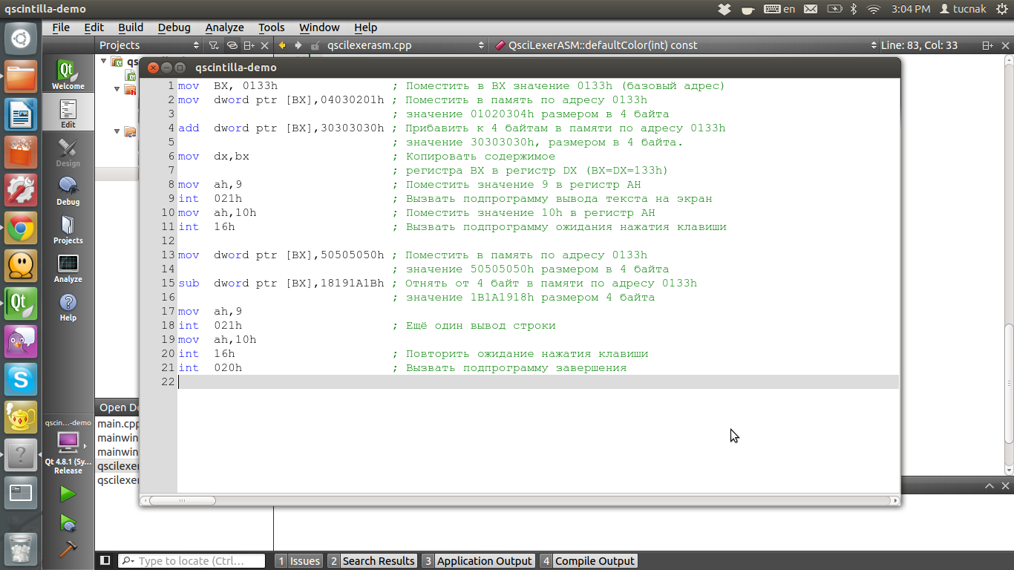Build project using the hammer icon
This screenshot has width=1014, height=570.
68,549
